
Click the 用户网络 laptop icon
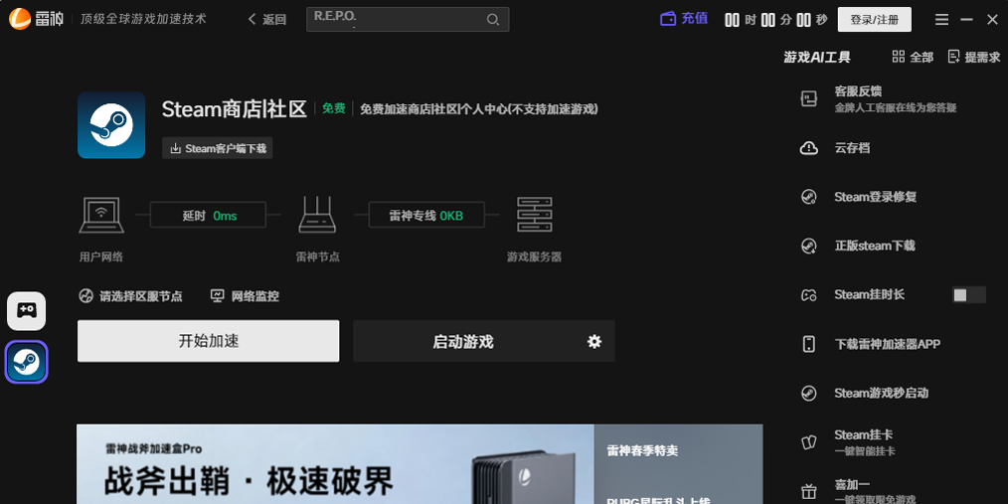(x=101, y=215)
